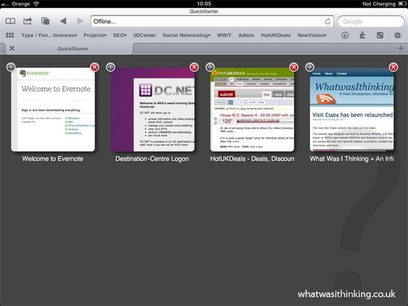The image size is (408, 306).
Task: Toggle the fullscreen icon
Action: click(380, 35)
